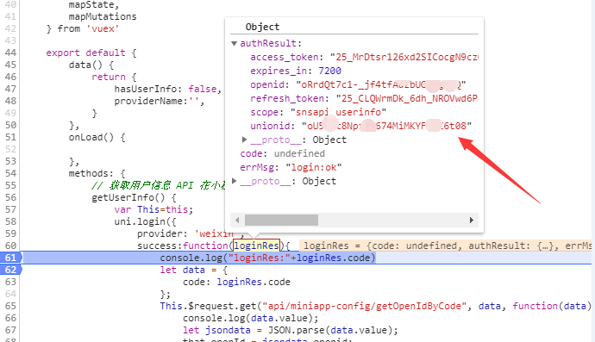Viewport: 595px width, 342px height.
Task: Click line number 65 in gutter
Action: click(10, 306)
